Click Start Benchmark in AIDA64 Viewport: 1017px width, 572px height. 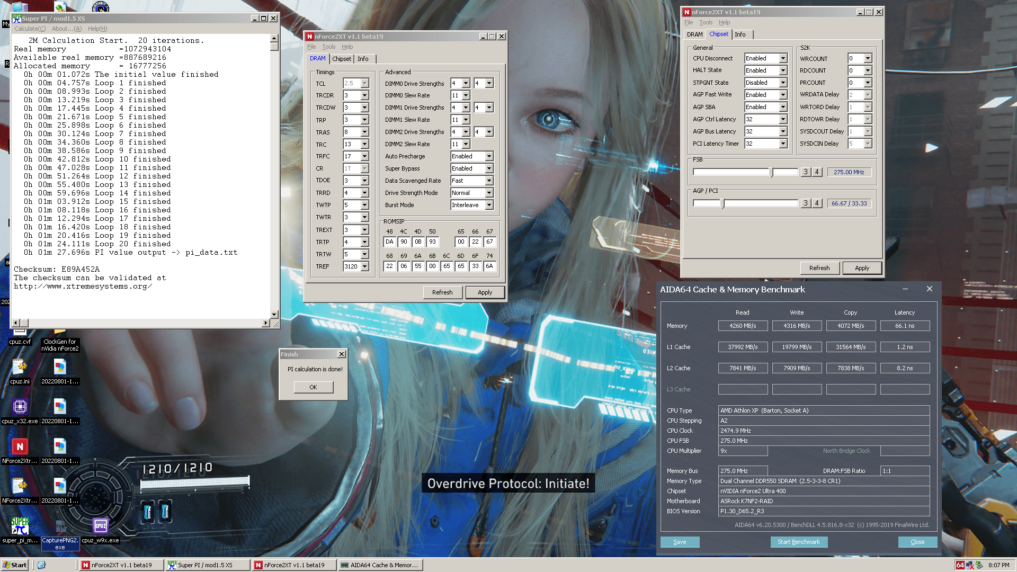pos(798,542)
